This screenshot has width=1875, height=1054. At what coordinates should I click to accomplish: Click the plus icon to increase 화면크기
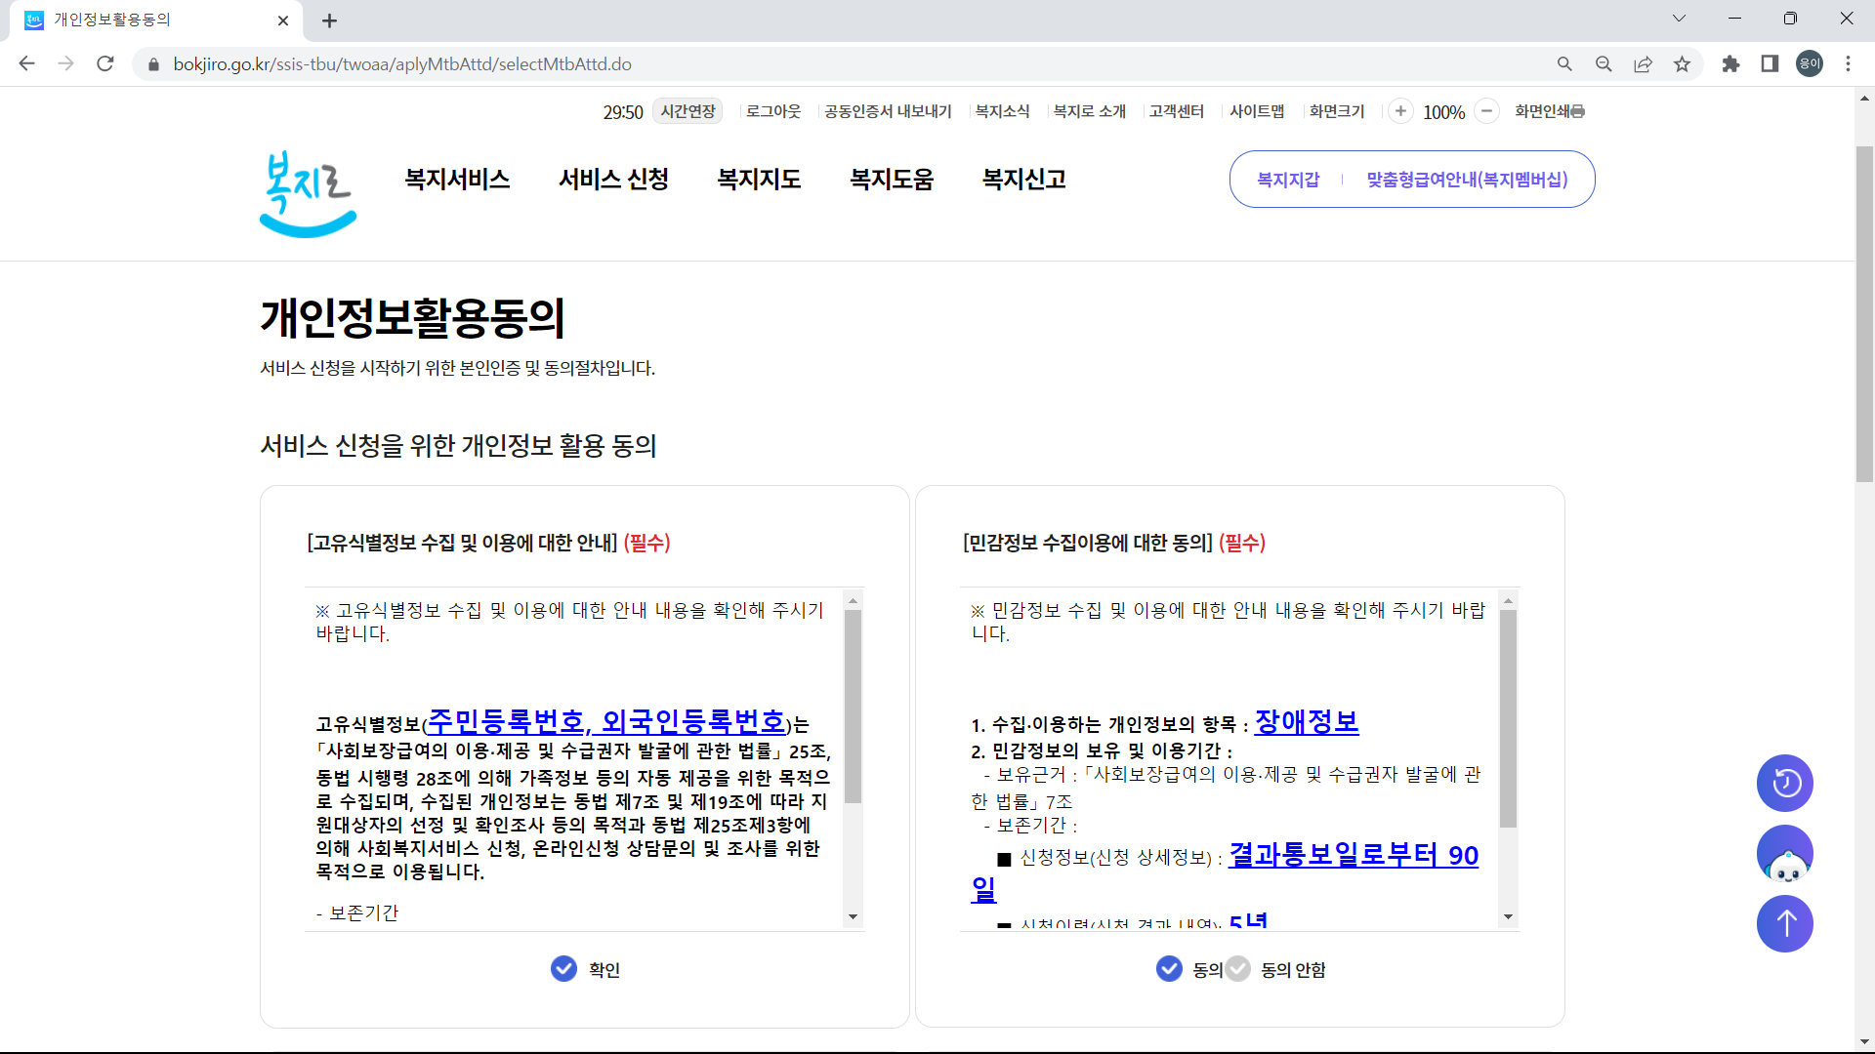tap(1401, 111)
